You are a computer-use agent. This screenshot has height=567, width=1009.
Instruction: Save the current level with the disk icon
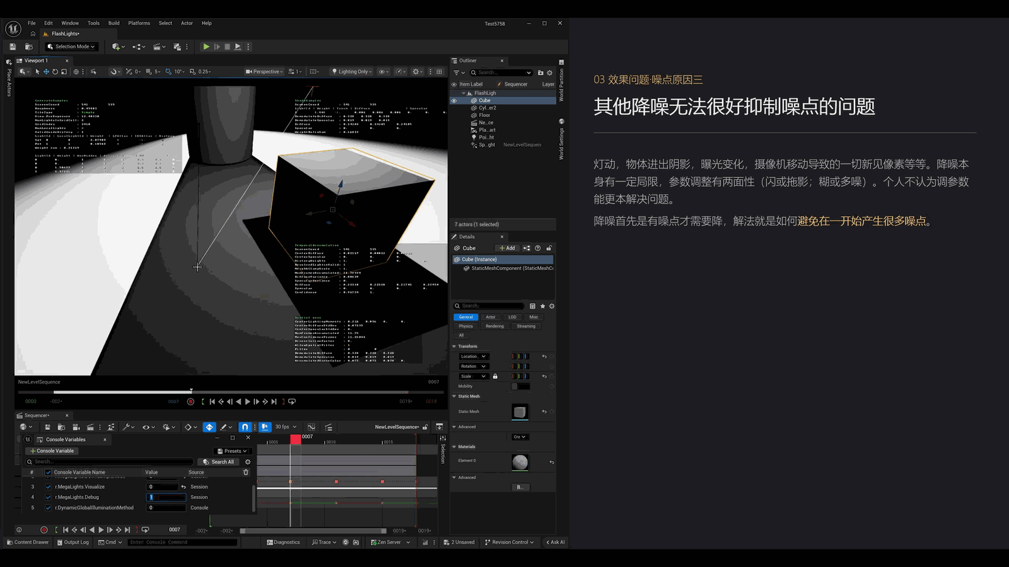click(x=13, y=47)
